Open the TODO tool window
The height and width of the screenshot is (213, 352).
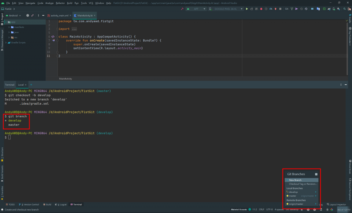(x=10, y=205)
